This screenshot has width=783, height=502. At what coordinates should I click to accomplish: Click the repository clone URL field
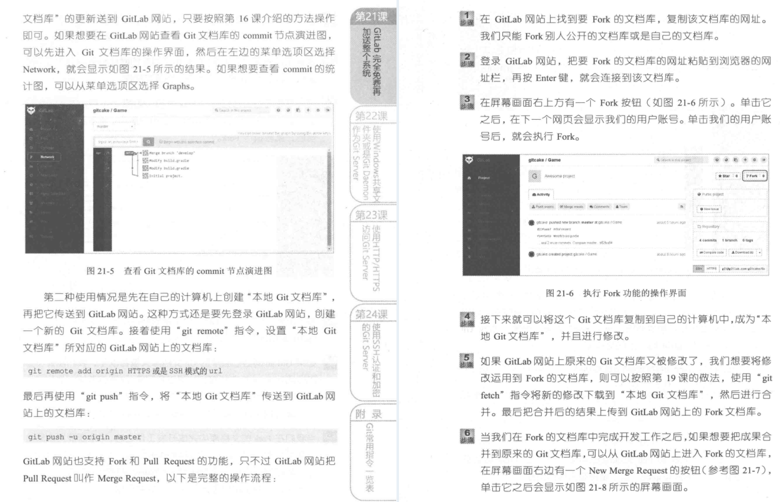point(744,269)
